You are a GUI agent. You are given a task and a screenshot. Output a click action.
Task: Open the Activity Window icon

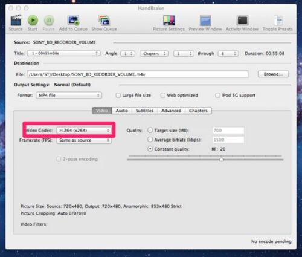click(242, 21)
